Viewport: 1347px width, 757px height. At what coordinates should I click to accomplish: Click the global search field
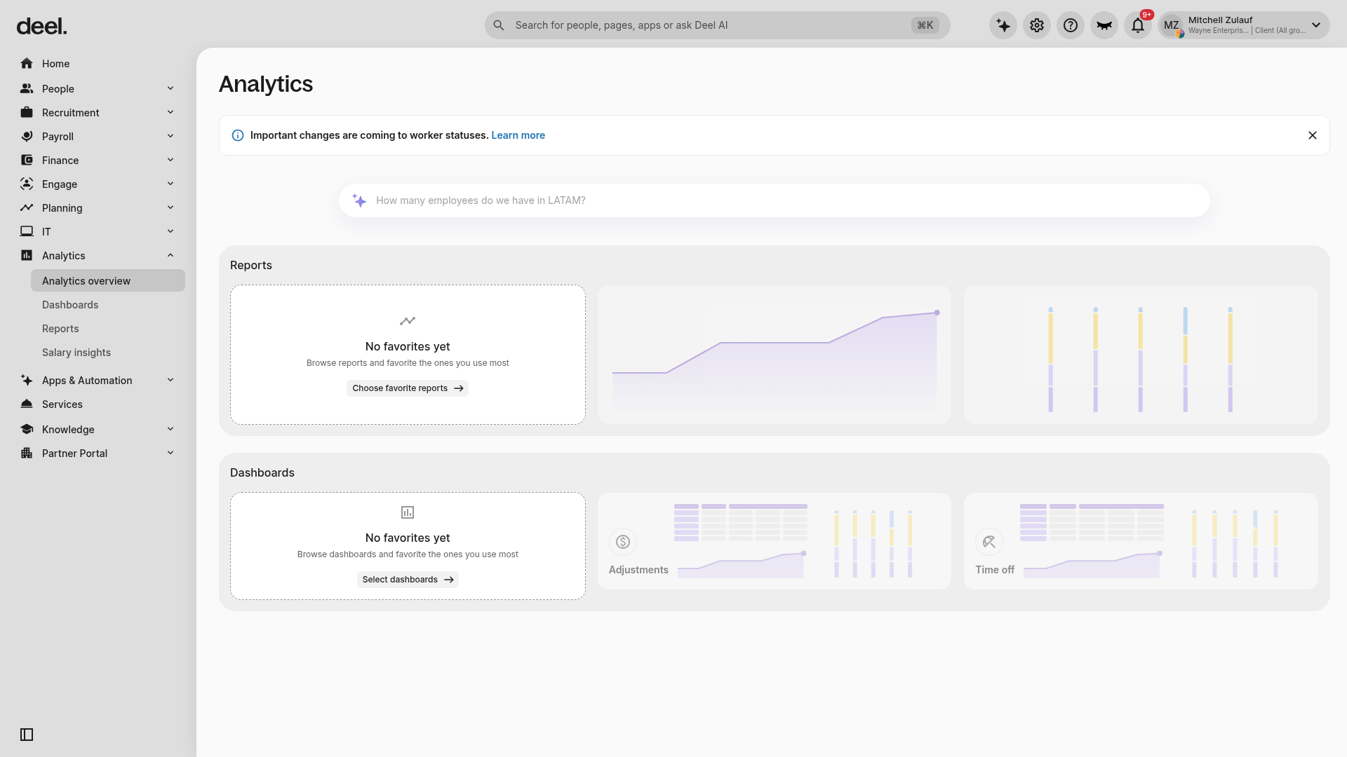pos(717,25)
